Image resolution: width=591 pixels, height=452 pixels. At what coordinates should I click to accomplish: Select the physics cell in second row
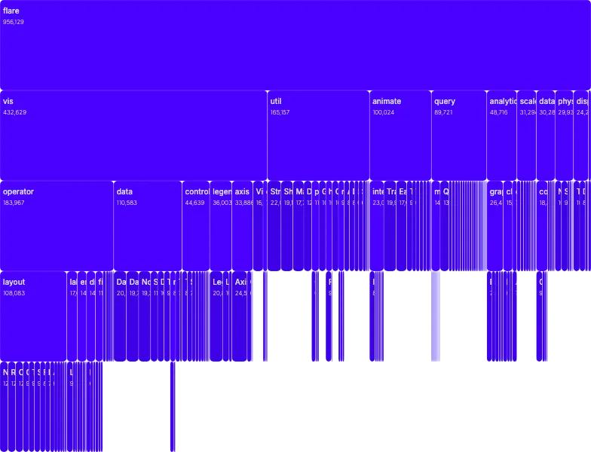point(565,136)
